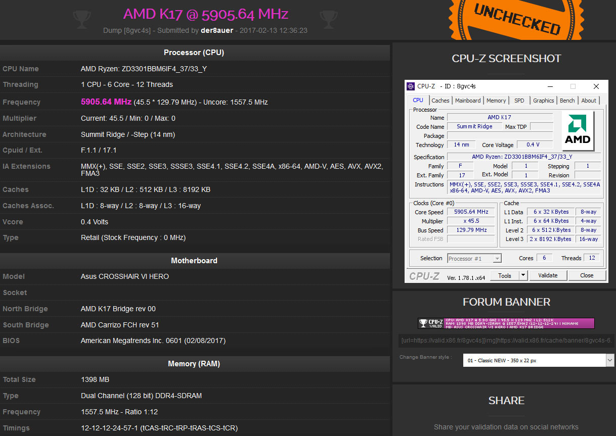Switch to the Bench tab in CPU-Z
Screen dimensions: 616x436
pos(567,100)
